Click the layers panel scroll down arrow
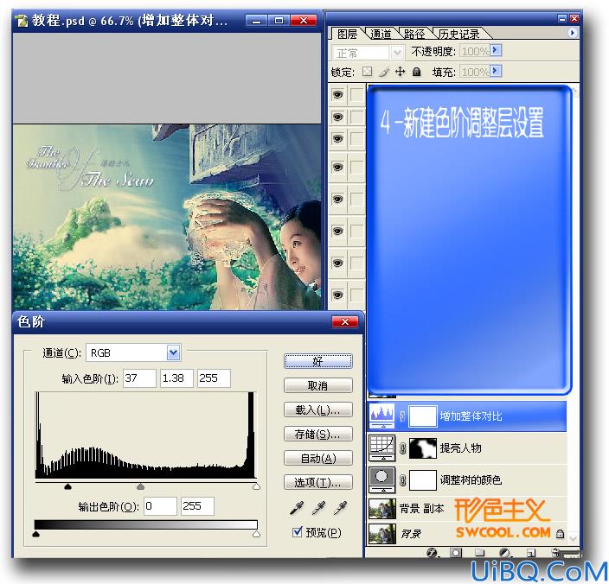 [x=573, y=538]
